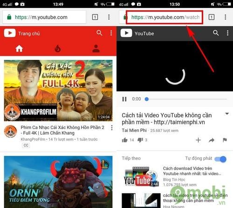Open Chrome overflow menu on left phone
The image size is (233, 208).
(x=109, y=17)
